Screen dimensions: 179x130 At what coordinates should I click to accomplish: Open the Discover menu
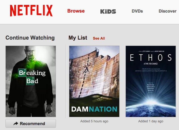[168, 11]
